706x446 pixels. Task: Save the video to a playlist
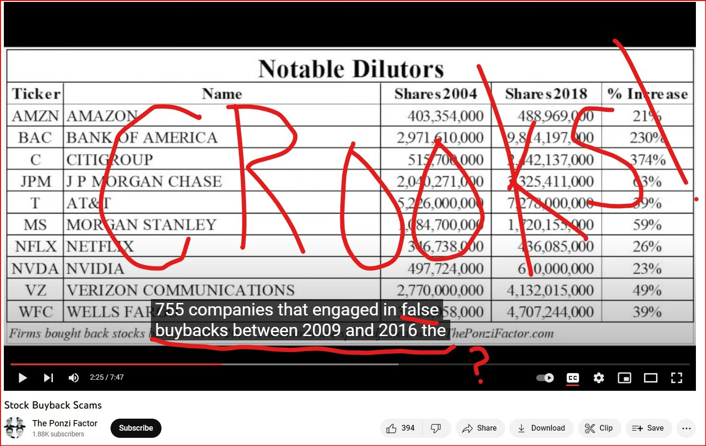coord(648,428)
